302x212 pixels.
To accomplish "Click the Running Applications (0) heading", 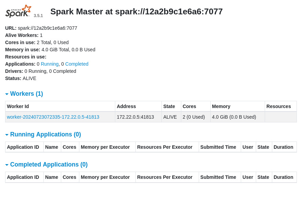I will (45, 134).
